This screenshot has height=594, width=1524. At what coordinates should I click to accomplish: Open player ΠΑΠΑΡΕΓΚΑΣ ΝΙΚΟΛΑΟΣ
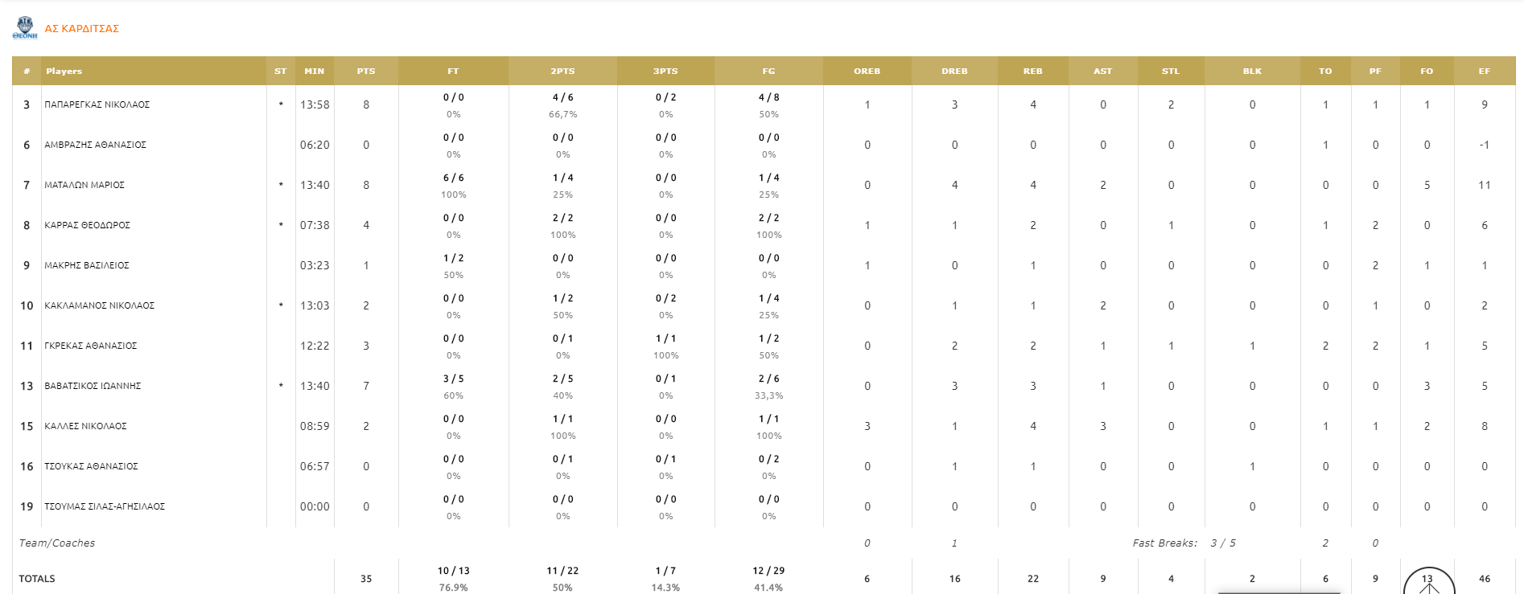coord(97,105)
